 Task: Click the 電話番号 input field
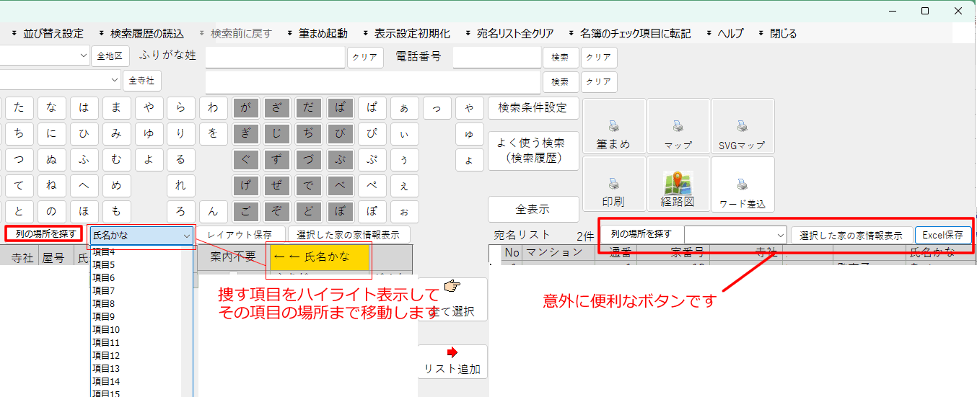tap(496, 56)
